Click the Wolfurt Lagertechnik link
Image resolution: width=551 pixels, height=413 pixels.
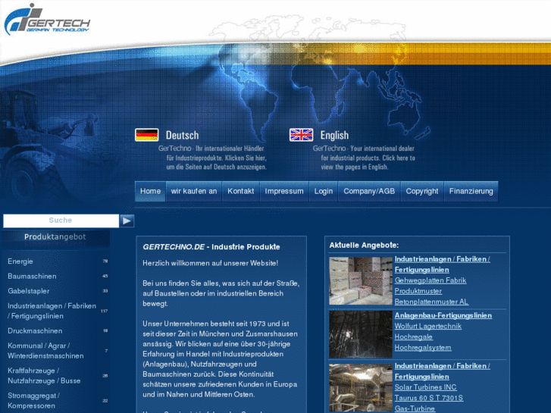[x=428, y=326]
